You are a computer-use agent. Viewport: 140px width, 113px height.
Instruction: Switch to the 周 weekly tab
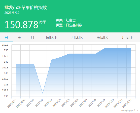tap(19, 38)
